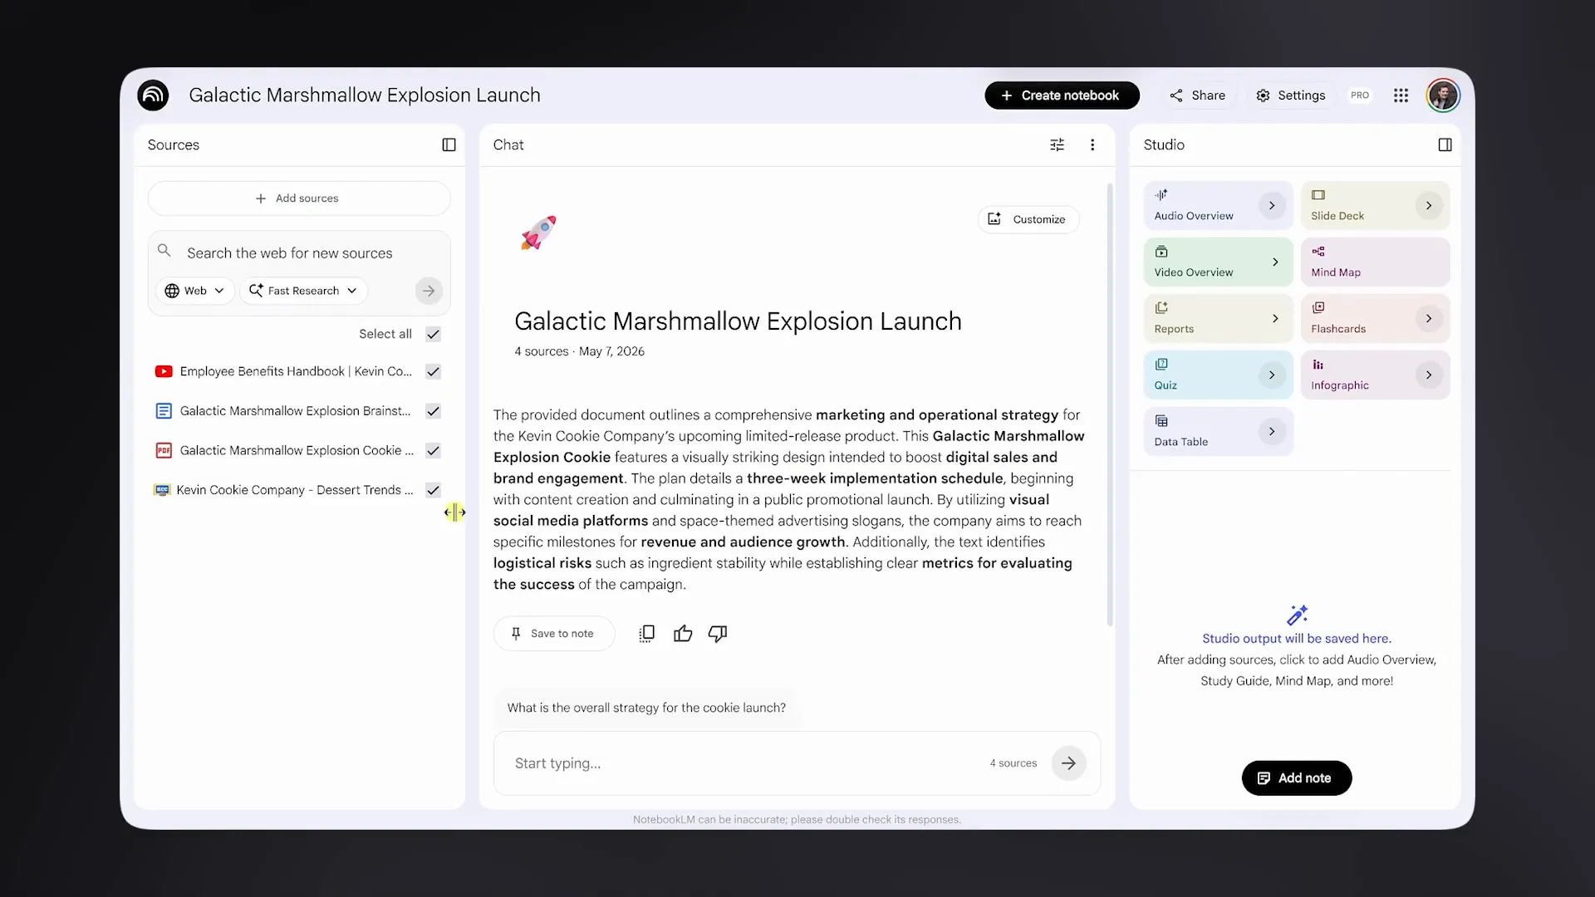The height and width of the screenshot is (897, 1595).
Task: Expand Flashcards options chevron
Action: point(1429,319)
